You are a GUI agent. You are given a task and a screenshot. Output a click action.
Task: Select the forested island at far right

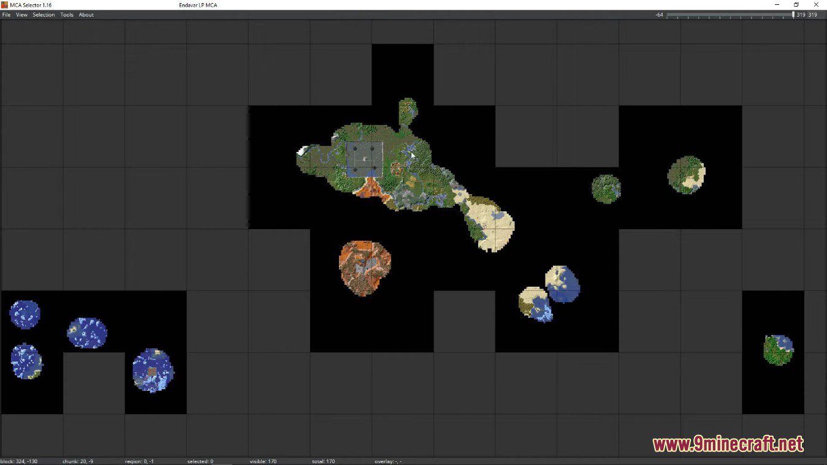tap(687, 176)
